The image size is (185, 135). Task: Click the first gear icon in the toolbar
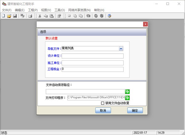[x=96, y=16]
